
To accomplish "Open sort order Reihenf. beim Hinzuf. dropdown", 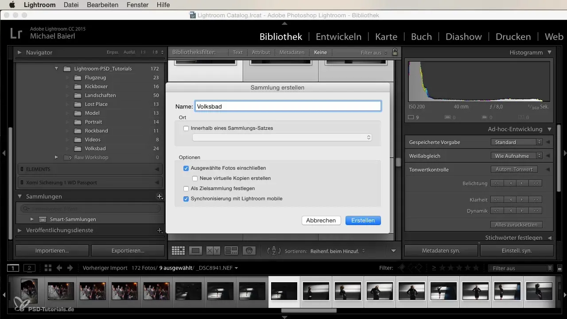I will pos(338,251).
